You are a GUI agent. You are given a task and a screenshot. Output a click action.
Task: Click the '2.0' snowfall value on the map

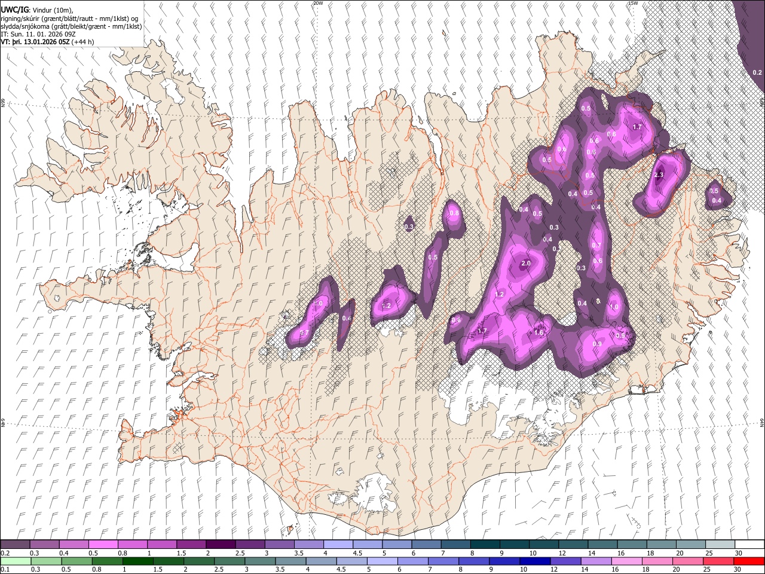526,264
